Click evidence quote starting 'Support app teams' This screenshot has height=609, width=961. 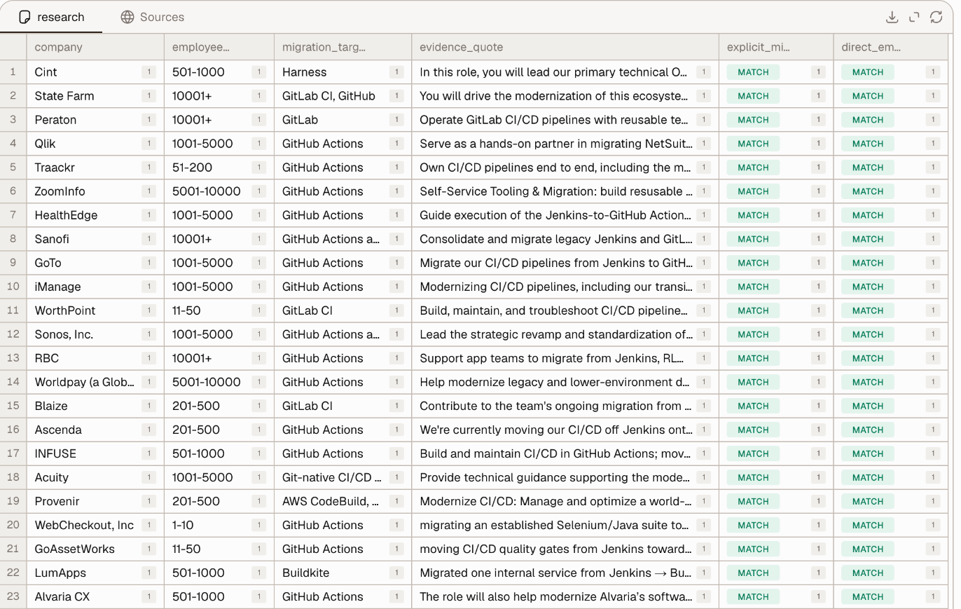click(x=565, y=358)
